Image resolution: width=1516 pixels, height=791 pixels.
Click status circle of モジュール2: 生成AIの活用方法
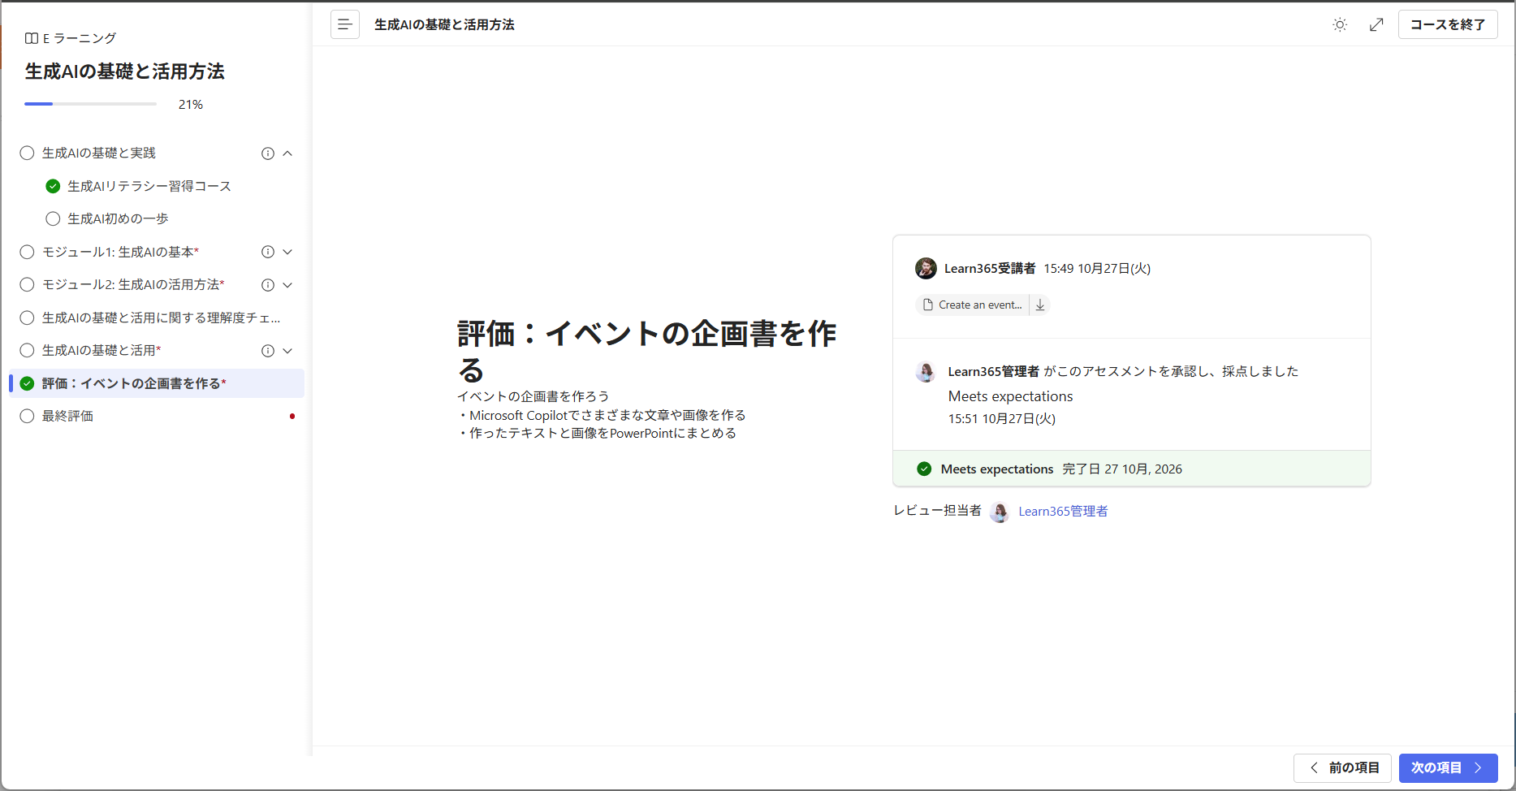pyautogui.click(x=27, y=284)
